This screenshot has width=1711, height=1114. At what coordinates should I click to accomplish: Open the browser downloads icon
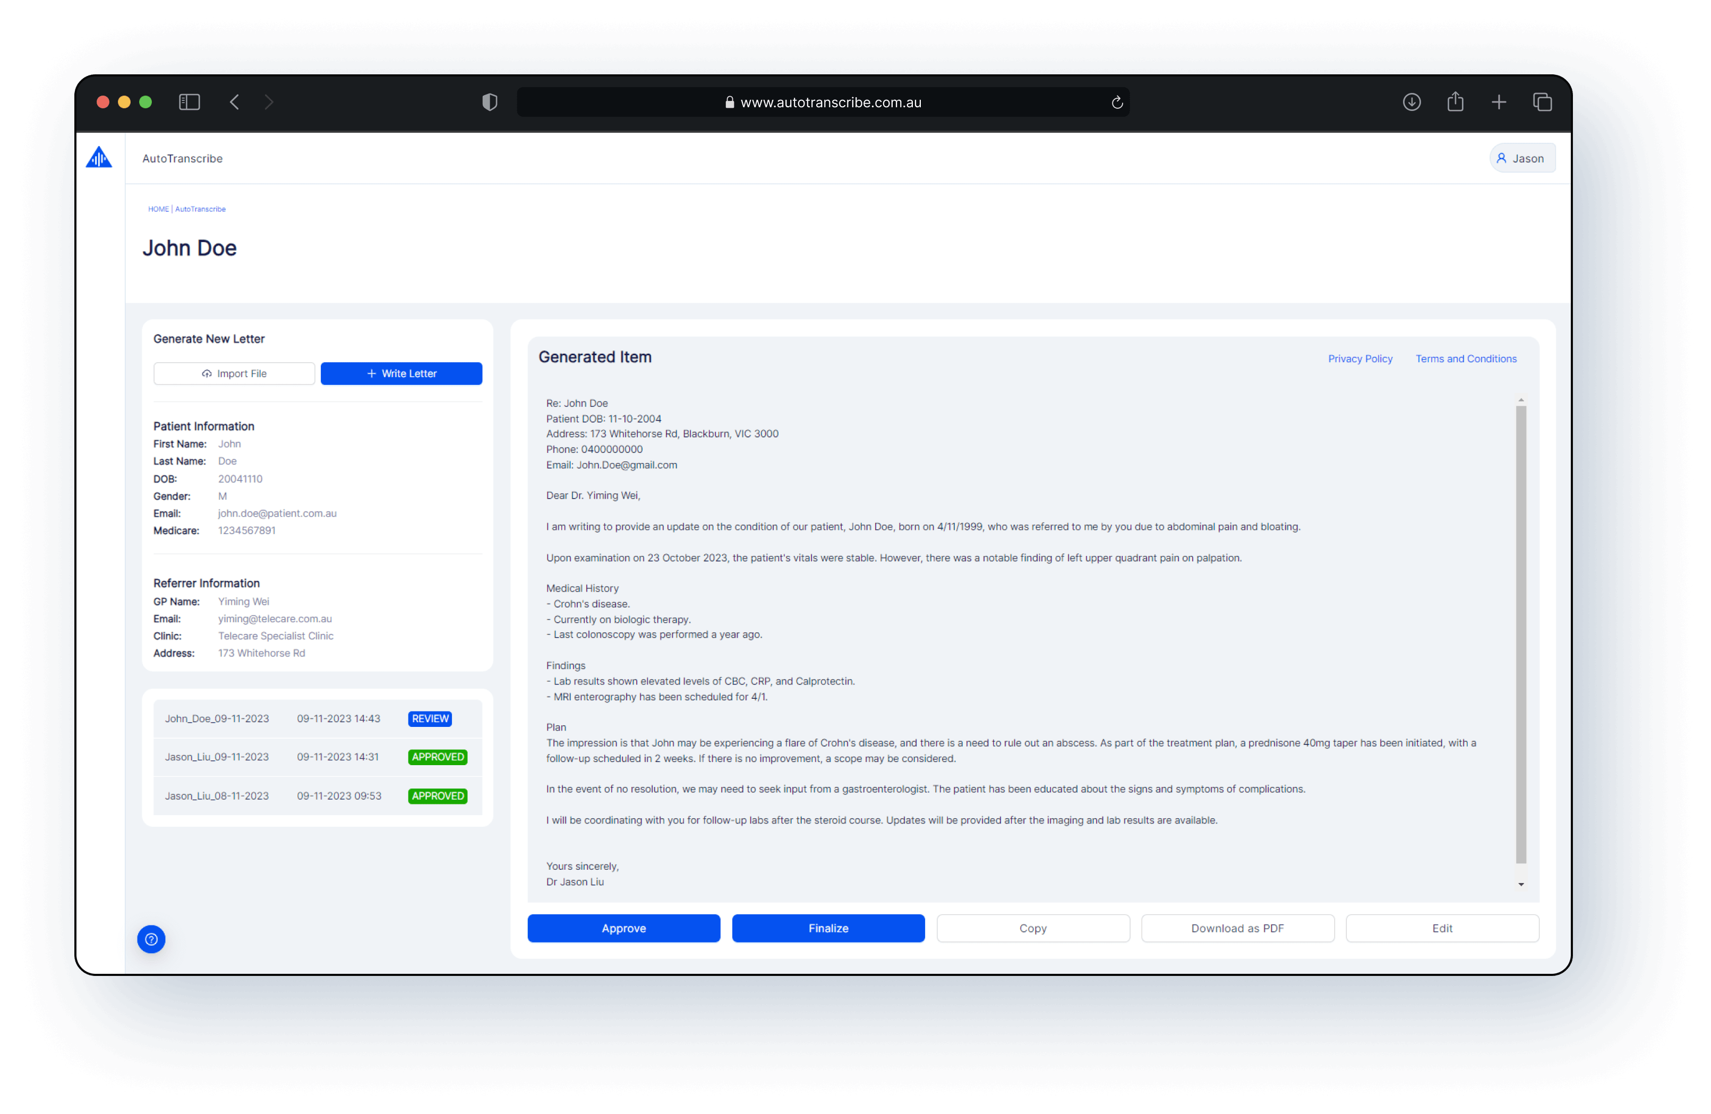point(1411,102)
